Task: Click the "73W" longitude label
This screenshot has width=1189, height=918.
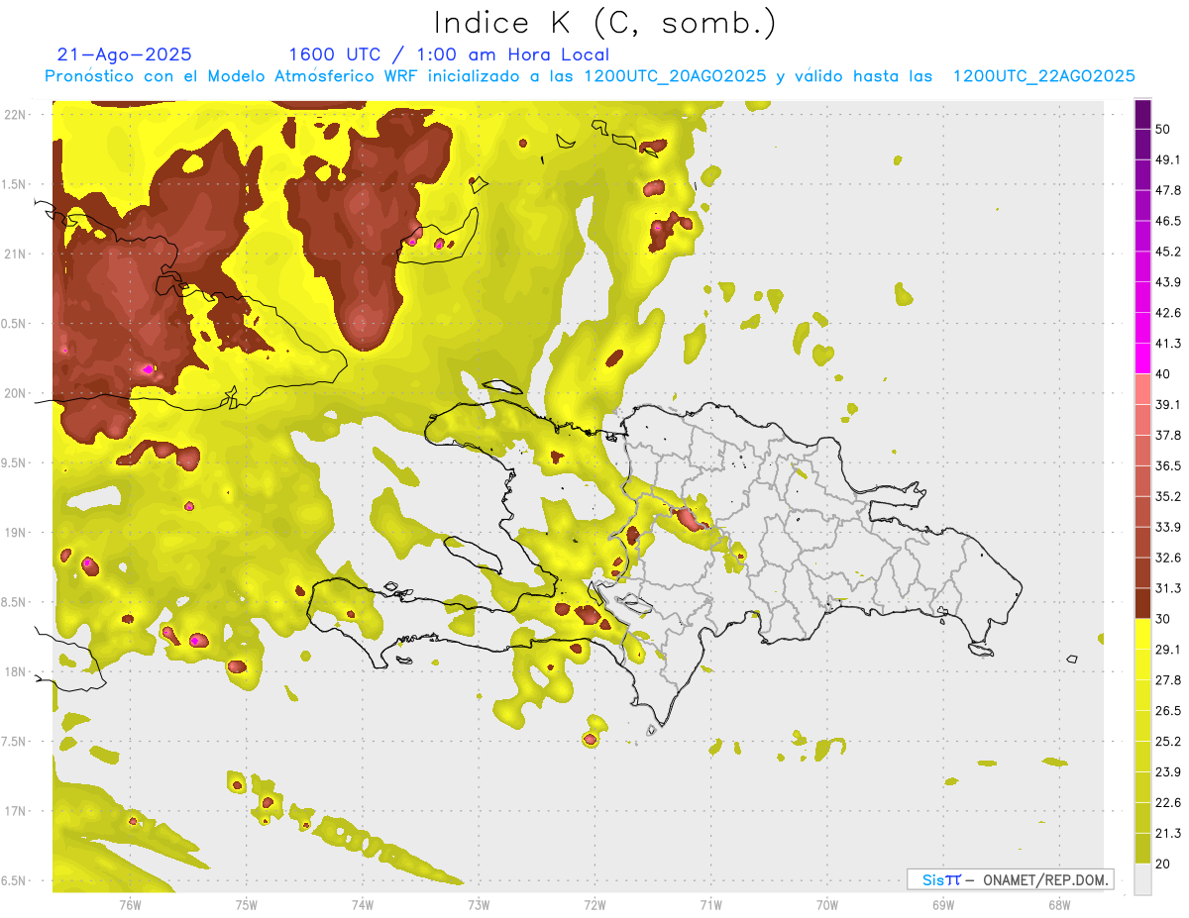Action: [479, 904]
